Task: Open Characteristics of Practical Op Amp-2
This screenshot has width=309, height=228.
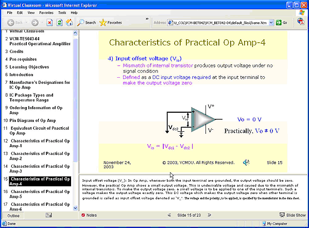Action: point(40,156)
